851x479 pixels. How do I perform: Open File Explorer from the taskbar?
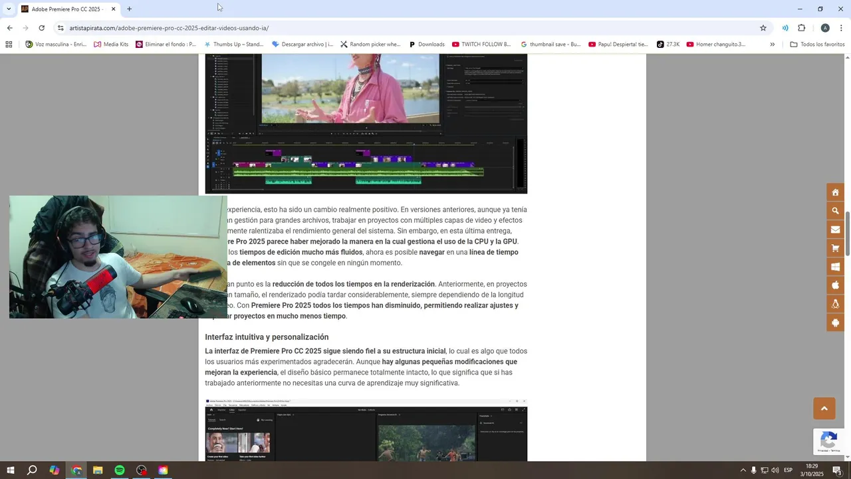click(x=98, y=470)
